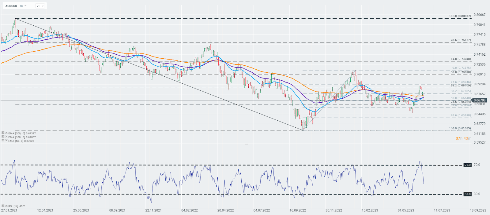
Task: Select the RSI 70.0 overbought level label
Action: click(x=467, y=165)
